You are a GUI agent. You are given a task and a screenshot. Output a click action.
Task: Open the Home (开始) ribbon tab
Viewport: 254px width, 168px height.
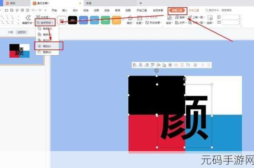54,10
